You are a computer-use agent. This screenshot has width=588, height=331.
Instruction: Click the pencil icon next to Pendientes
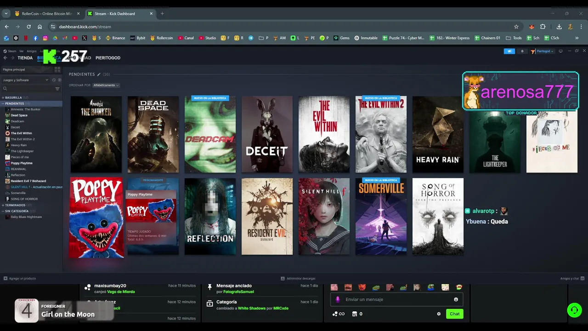click(98, 74)
